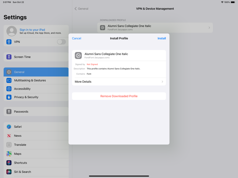Go back with General chevron
The image size is (238, 178).
tap(76, 8)
